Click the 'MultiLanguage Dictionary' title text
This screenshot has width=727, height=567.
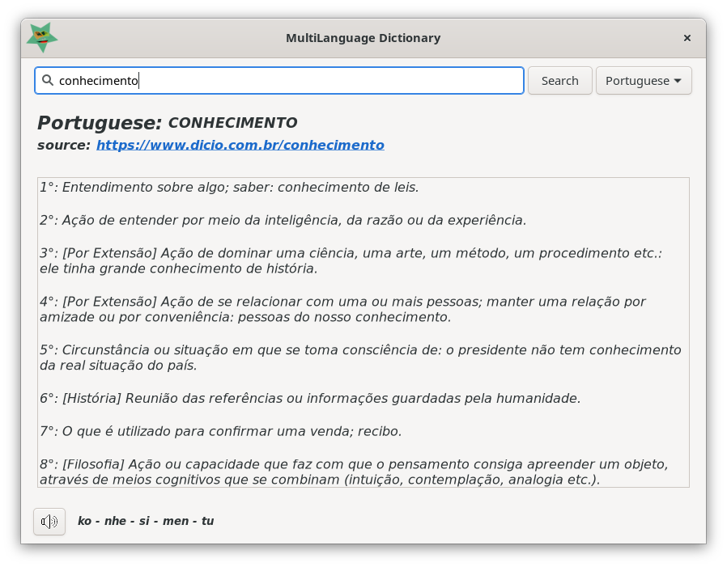pos(363,38)
